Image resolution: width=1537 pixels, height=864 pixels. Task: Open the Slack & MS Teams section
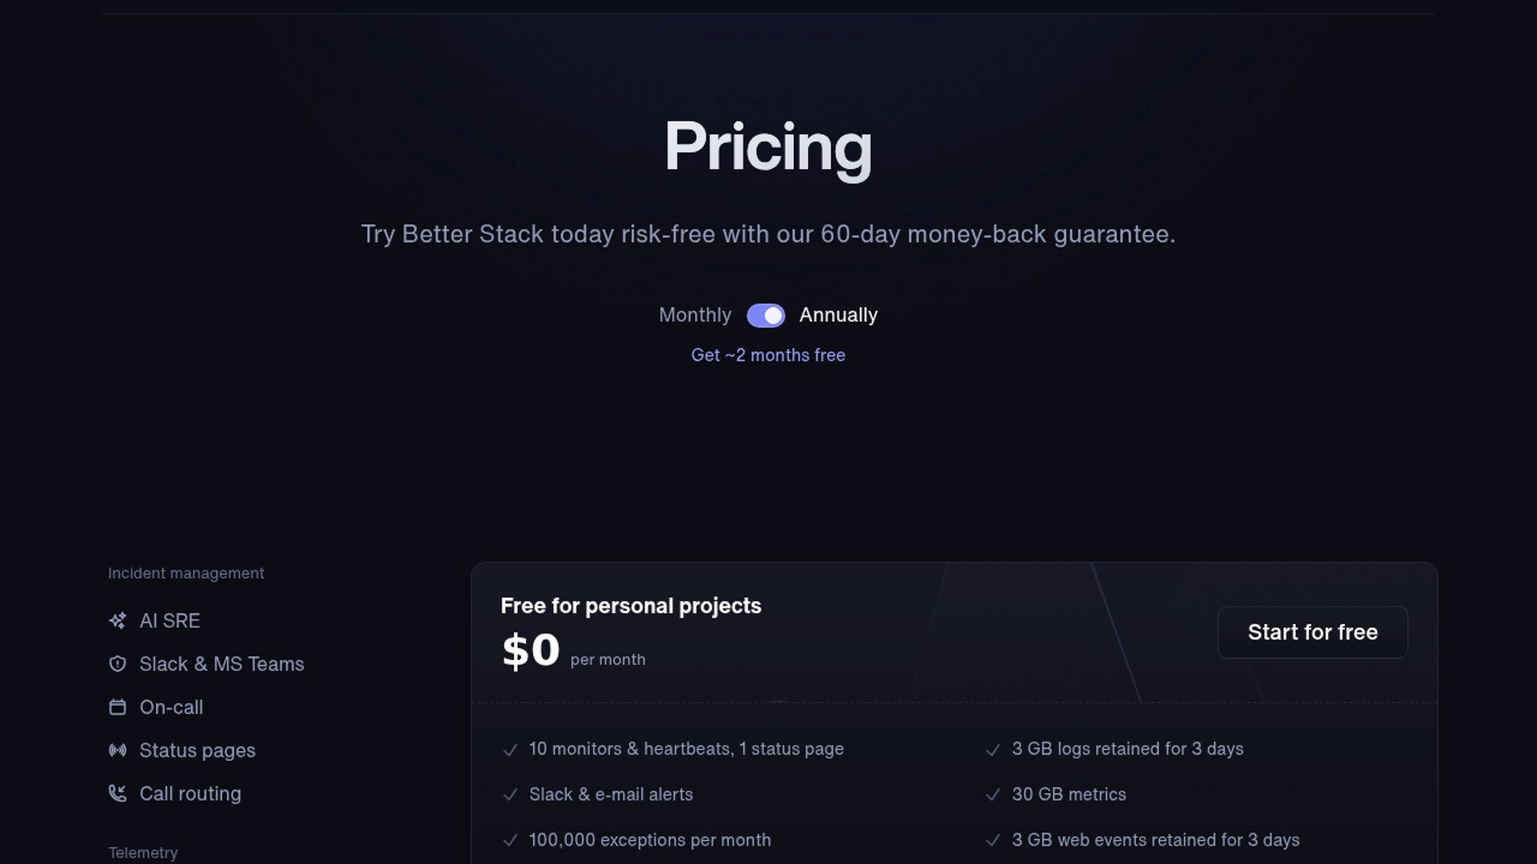pyautogui.click(x=222, y=664)
